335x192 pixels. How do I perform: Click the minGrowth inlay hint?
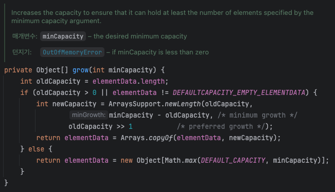89,115
